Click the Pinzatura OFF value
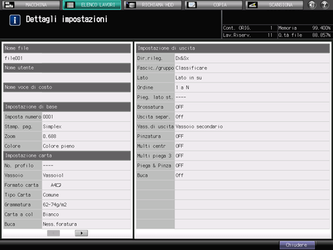Image resolution: width=333 pixels, height=250 pixels. coord(179,136)
